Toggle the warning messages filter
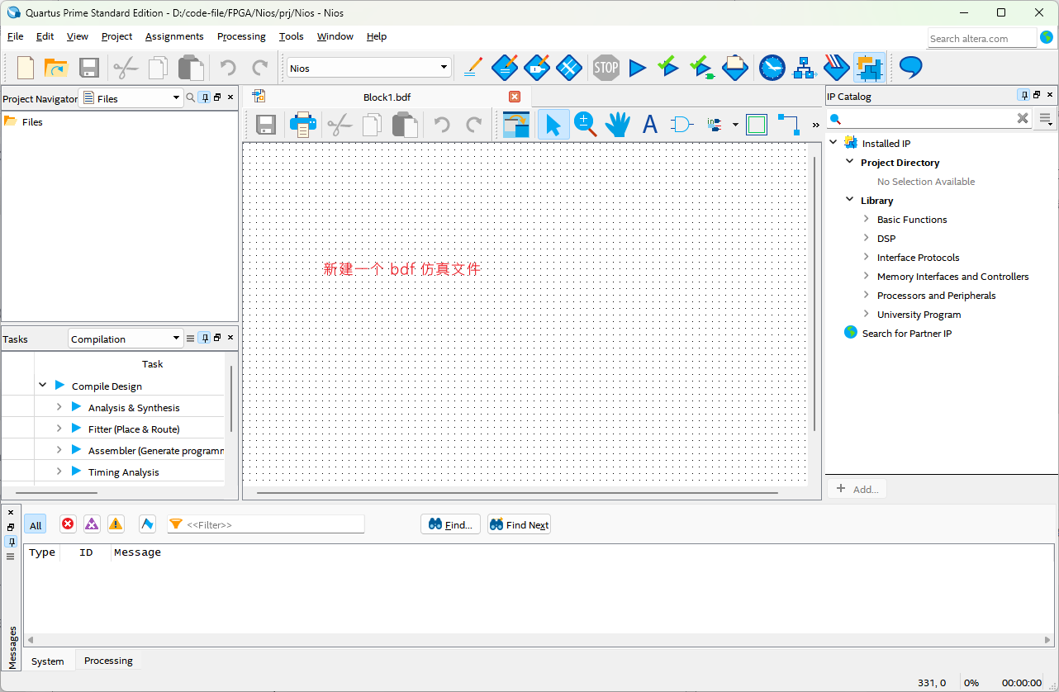Screen dimensions: 1059x692 coord(116,524)
